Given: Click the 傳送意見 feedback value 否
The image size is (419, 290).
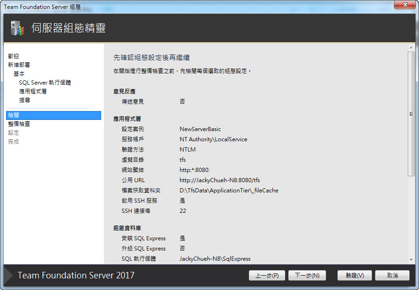Looking at the screenshot, I should coord(181,101).
